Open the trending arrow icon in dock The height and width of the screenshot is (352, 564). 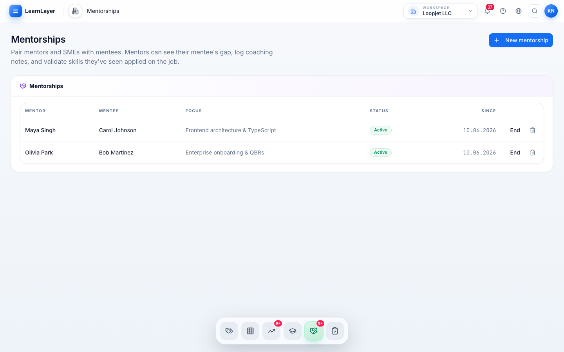[271, 331]
